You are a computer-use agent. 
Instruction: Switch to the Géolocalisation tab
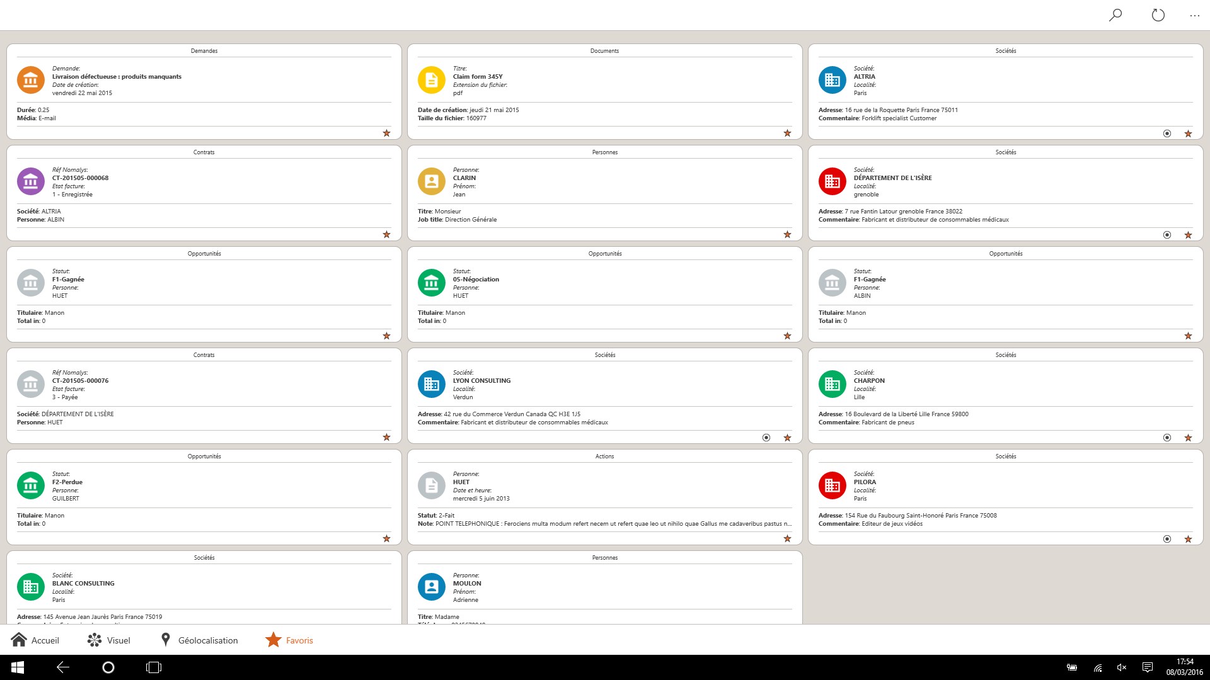pyautogui.click(x=199, y=640)
